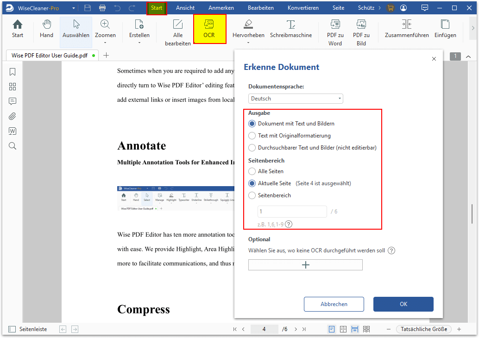Viewport: 479px width, 338px height.
Task: Open the bookmarks sidebar panel
Action: (x=13, y=72)
